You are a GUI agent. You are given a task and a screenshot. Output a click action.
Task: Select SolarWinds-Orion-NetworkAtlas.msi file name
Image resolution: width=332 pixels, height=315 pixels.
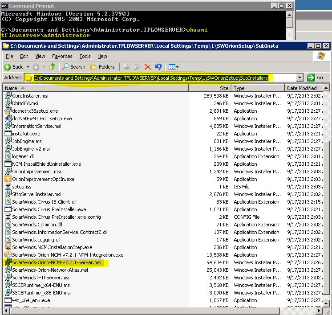(x=50, y=270)
